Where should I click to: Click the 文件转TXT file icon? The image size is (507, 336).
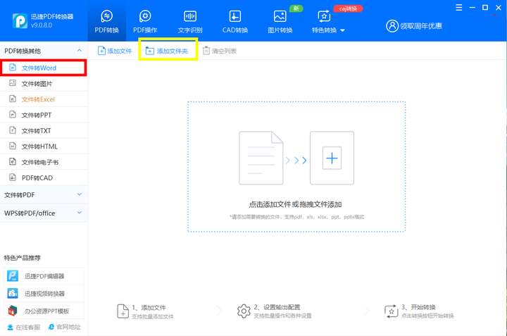click(x=12, y=130)
